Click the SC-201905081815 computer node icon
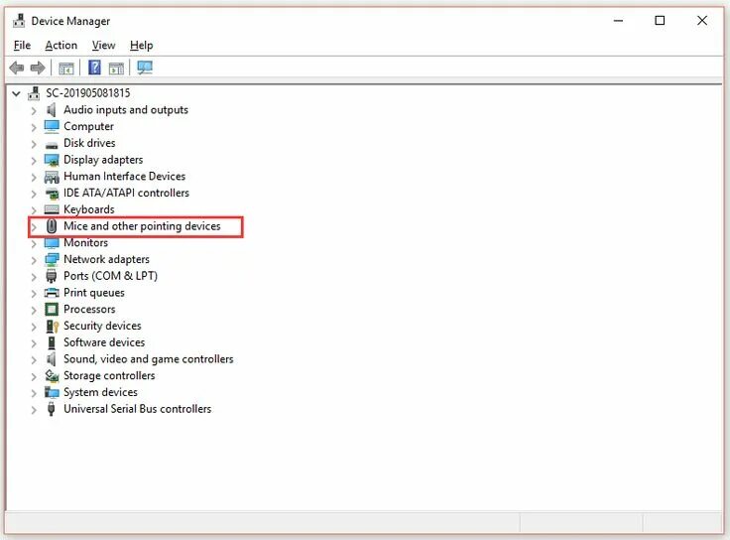The image size is (730, 540). tap(34, 93)
